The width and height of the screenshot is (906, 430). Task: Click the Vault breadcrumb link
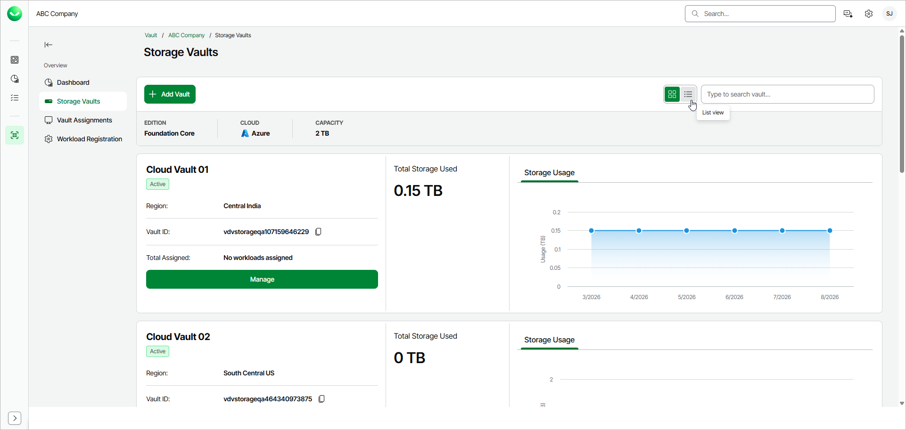pyautogui.click(x=151, y=35)
